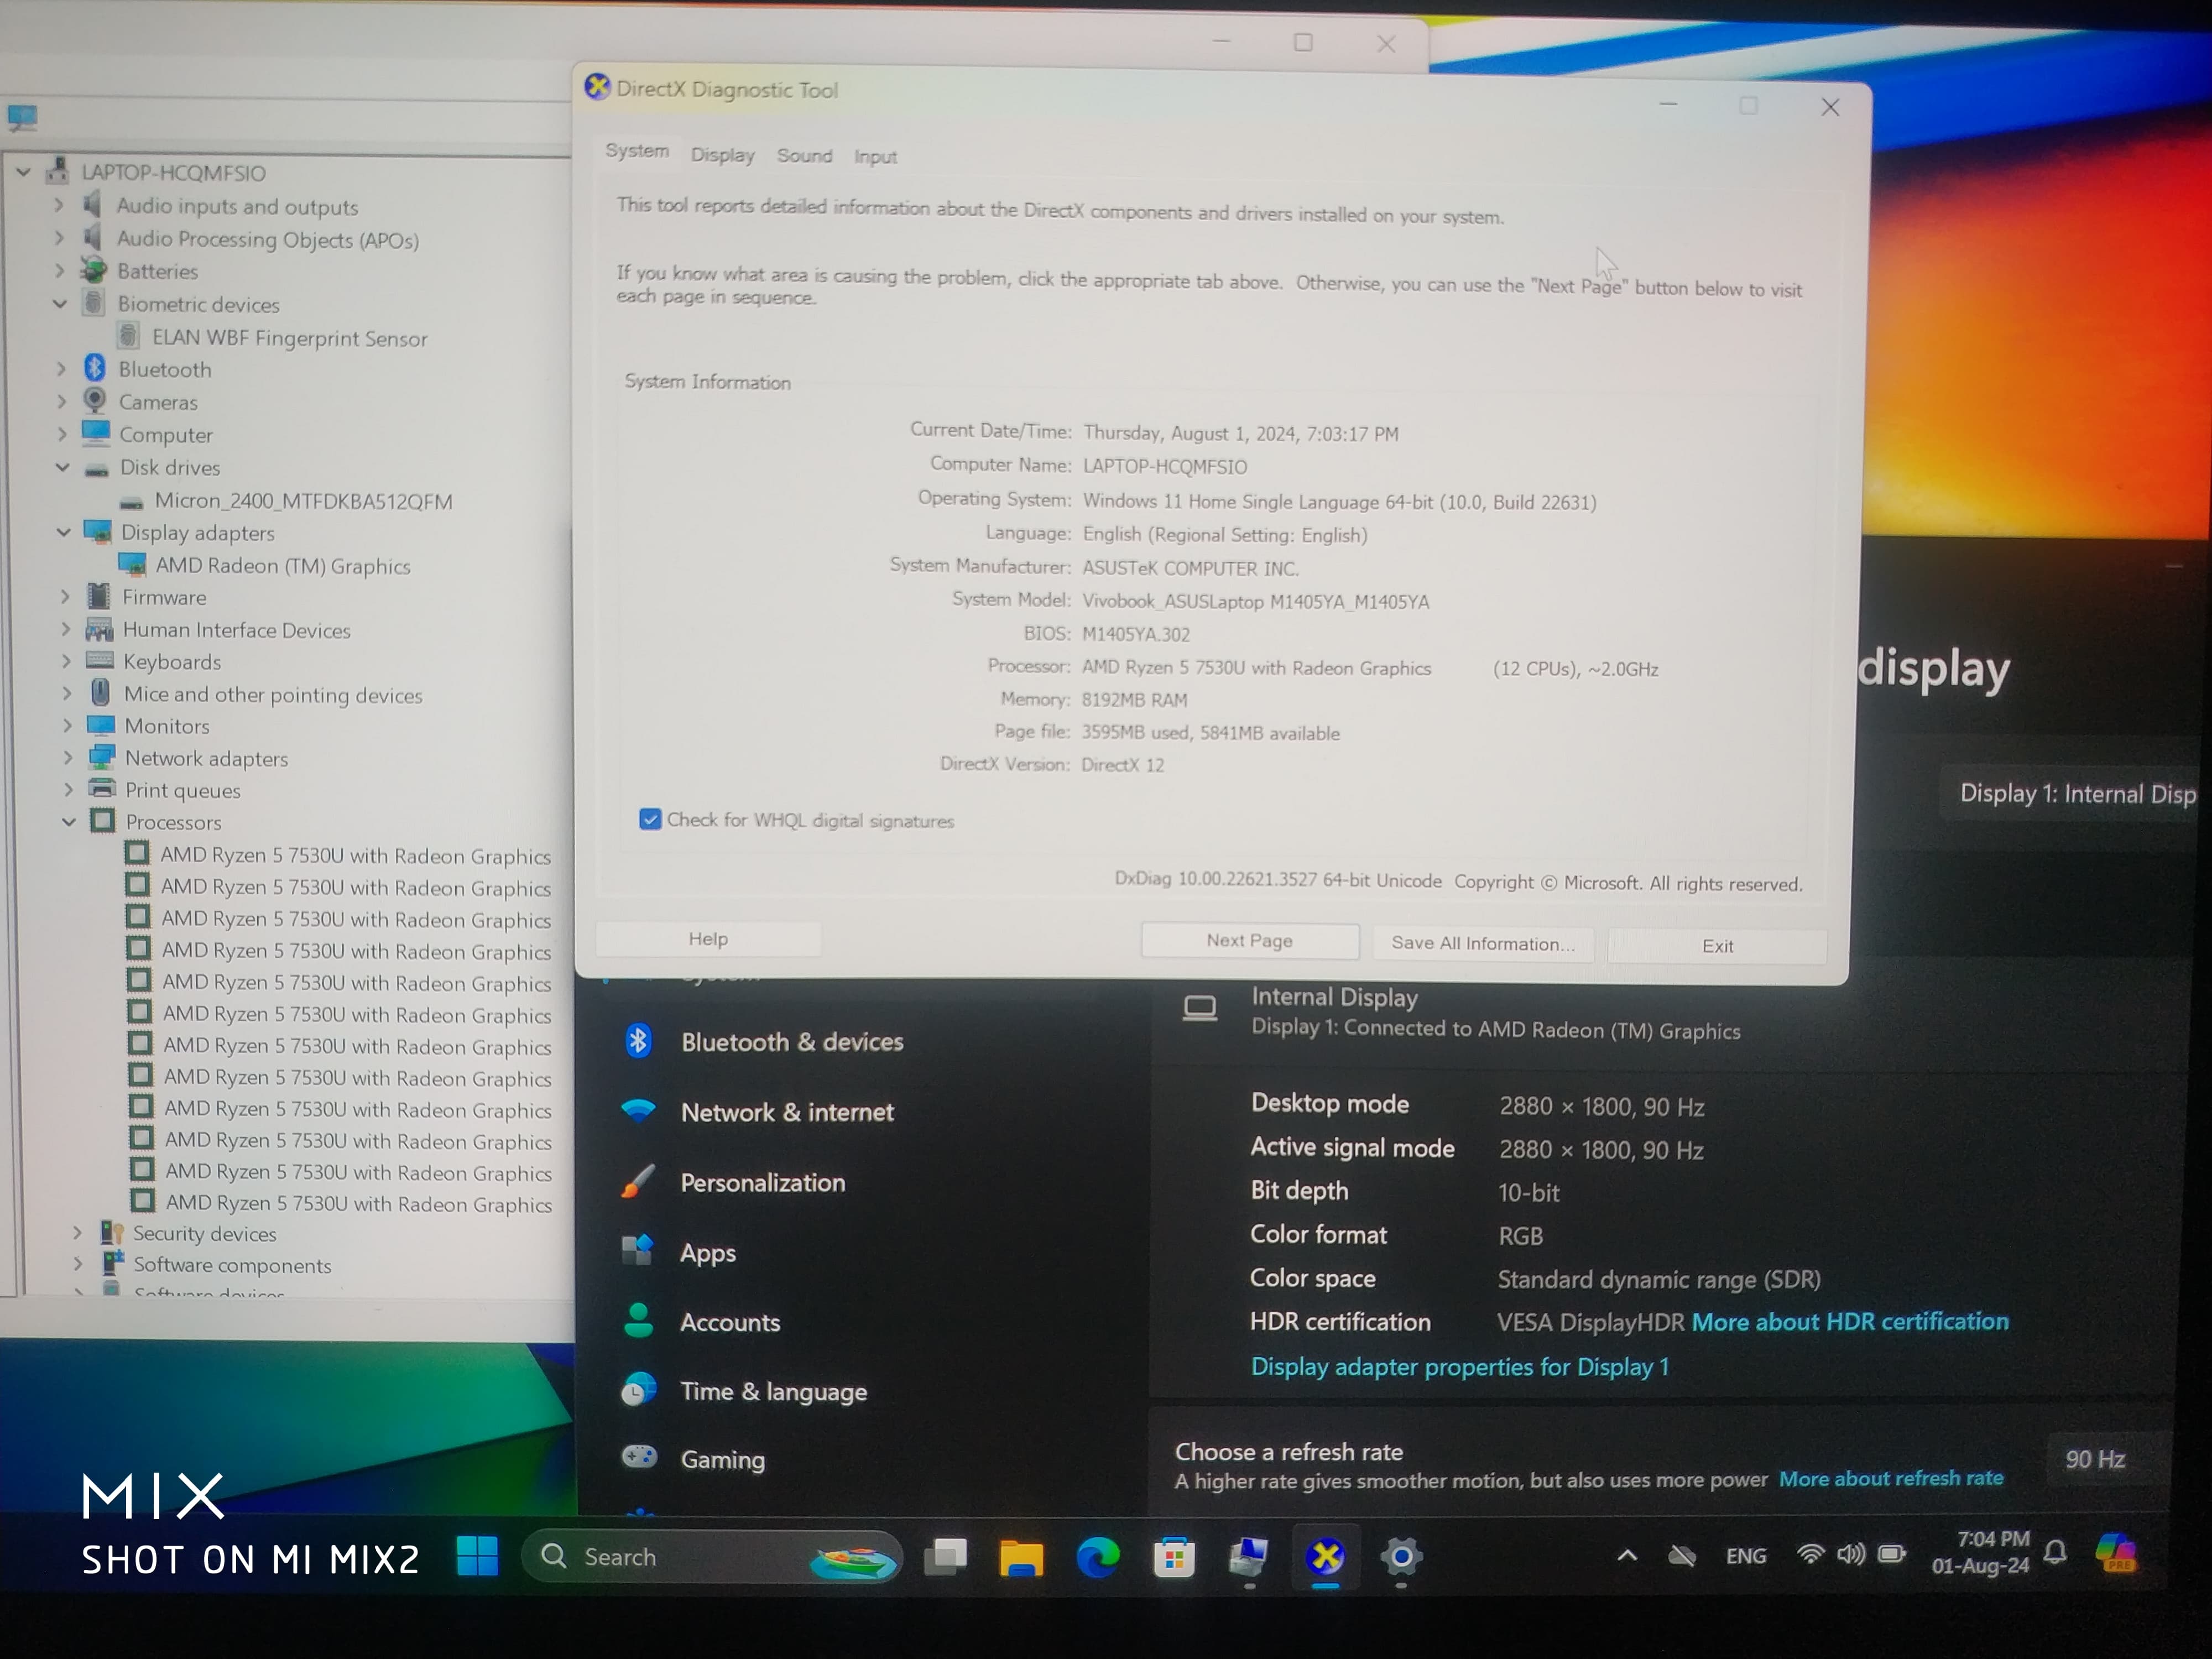Viewport: 2212px width, 1659px height.
Task: Click the Security devices icon
Action: [x=112, y=1233]
